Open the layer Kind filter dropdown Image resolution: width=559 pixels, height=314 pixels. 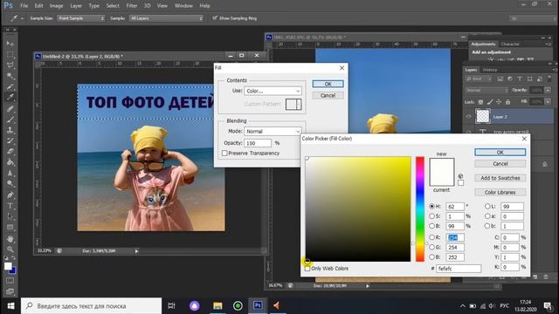click(x=479, y=78)
